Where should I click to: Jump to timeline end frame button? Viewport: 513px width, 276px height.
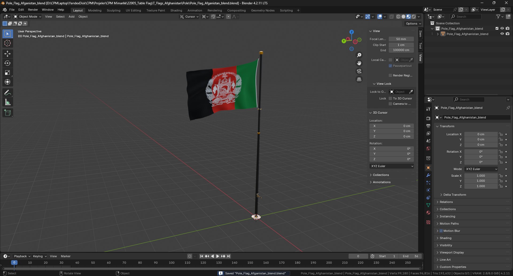(229, 256)
